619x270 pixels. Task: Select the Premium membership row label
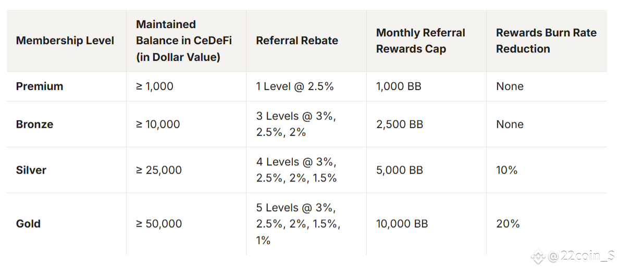tap(40, 86)
